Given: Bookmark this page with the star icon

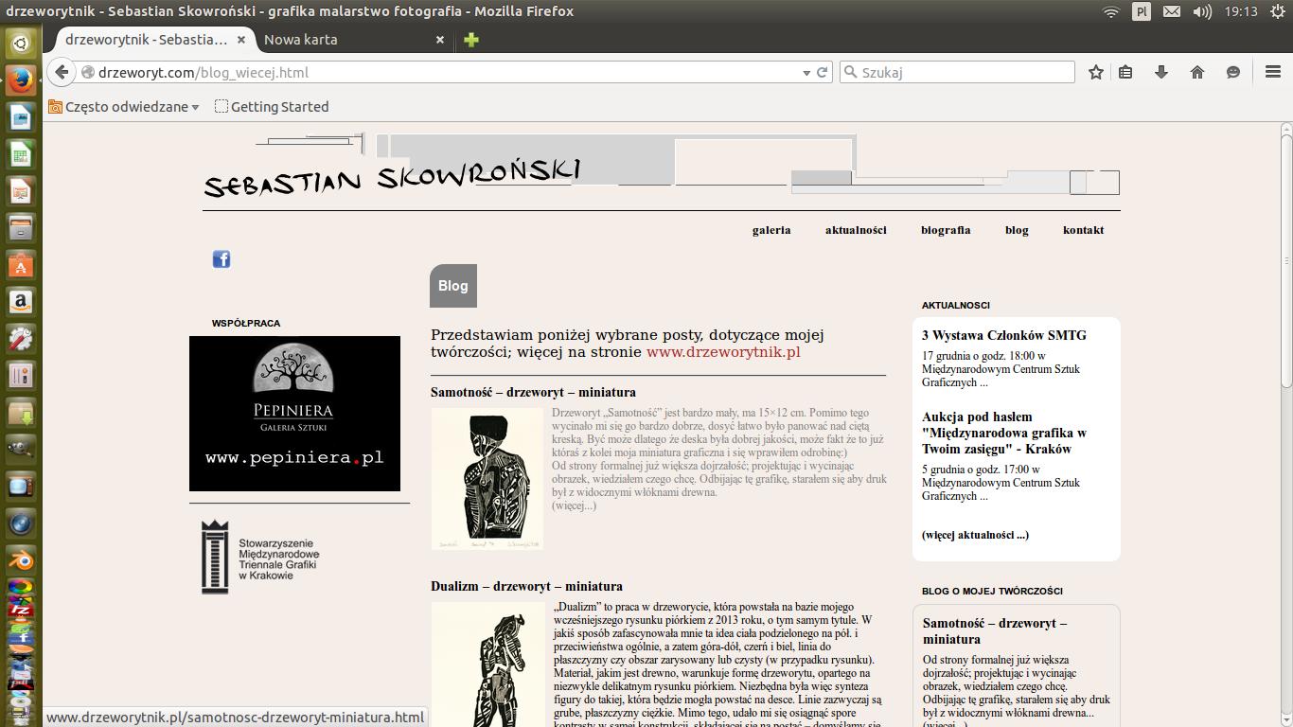Looking at the screenshot, I should 1096,72.
